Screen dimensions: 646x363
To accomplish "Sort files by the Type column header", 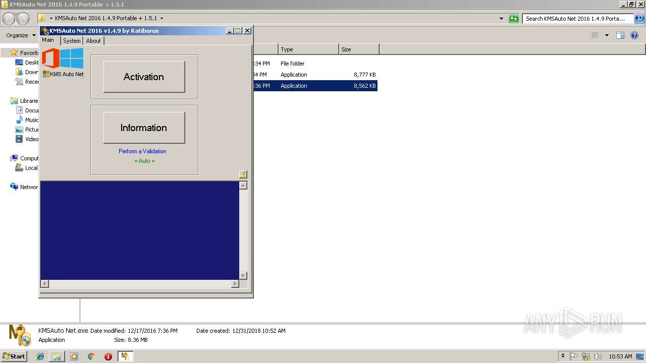I will pyautogui.click(x=308, y=49).
